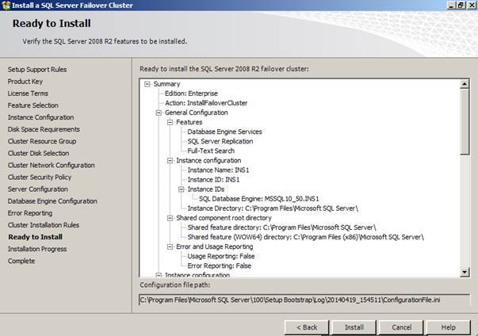Collapse the Instance IDs node
This screenshot has width=478, height=336.
pyautogui.click(x=181, y=189)
